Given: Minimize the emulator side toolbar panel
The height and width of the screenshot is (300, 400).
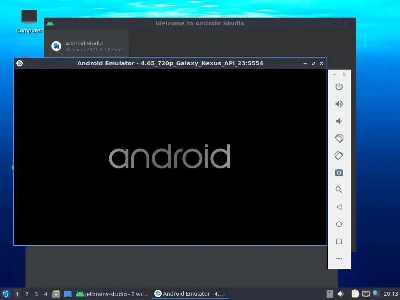Looking at the screenshot, I should [334, 75].
